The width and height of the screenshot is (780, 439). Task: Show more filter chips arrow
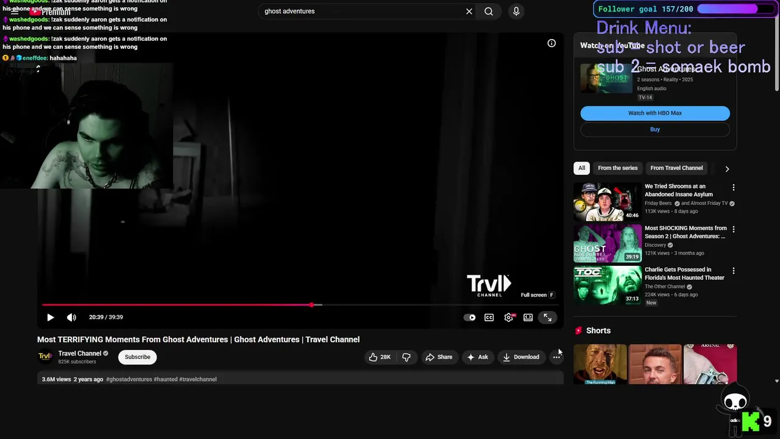(x=727, y=169)
